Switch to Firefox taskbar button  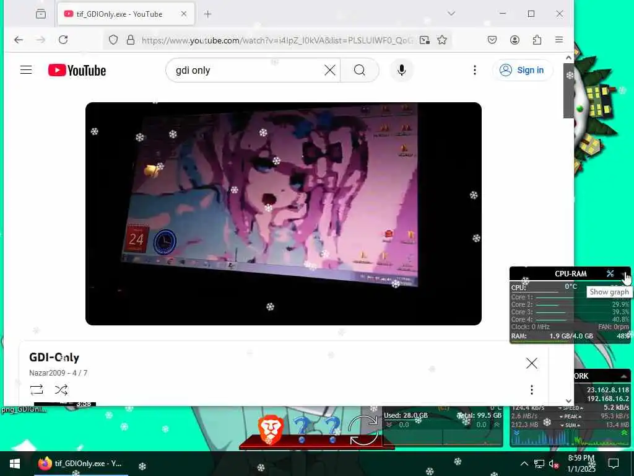point(81,464)
